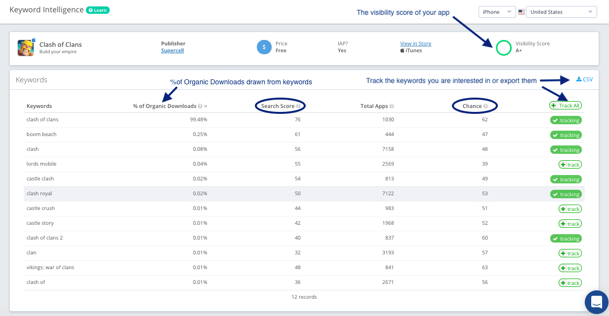Select the castle story keyword text
The image size is (609, 316).
(41, 223)
